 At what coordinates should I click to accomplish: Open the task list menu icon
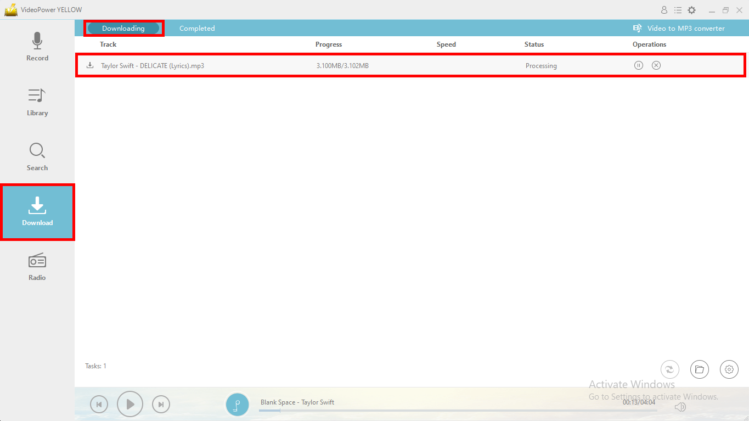coord(678,9)
